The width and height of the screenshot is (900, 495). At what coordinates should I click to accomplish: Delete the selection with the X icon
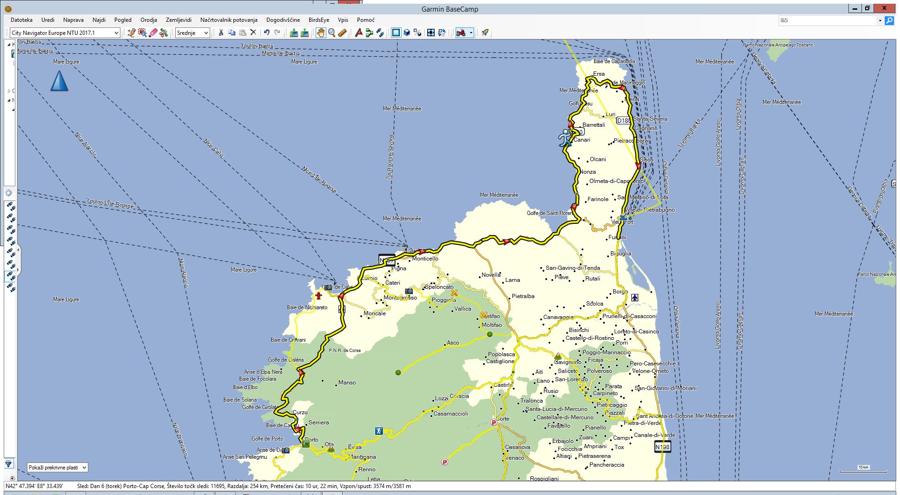(253, 33)
